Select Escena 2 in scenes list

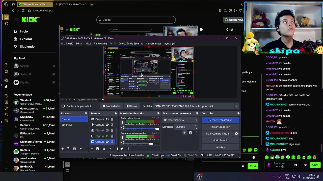click(74, 125)
